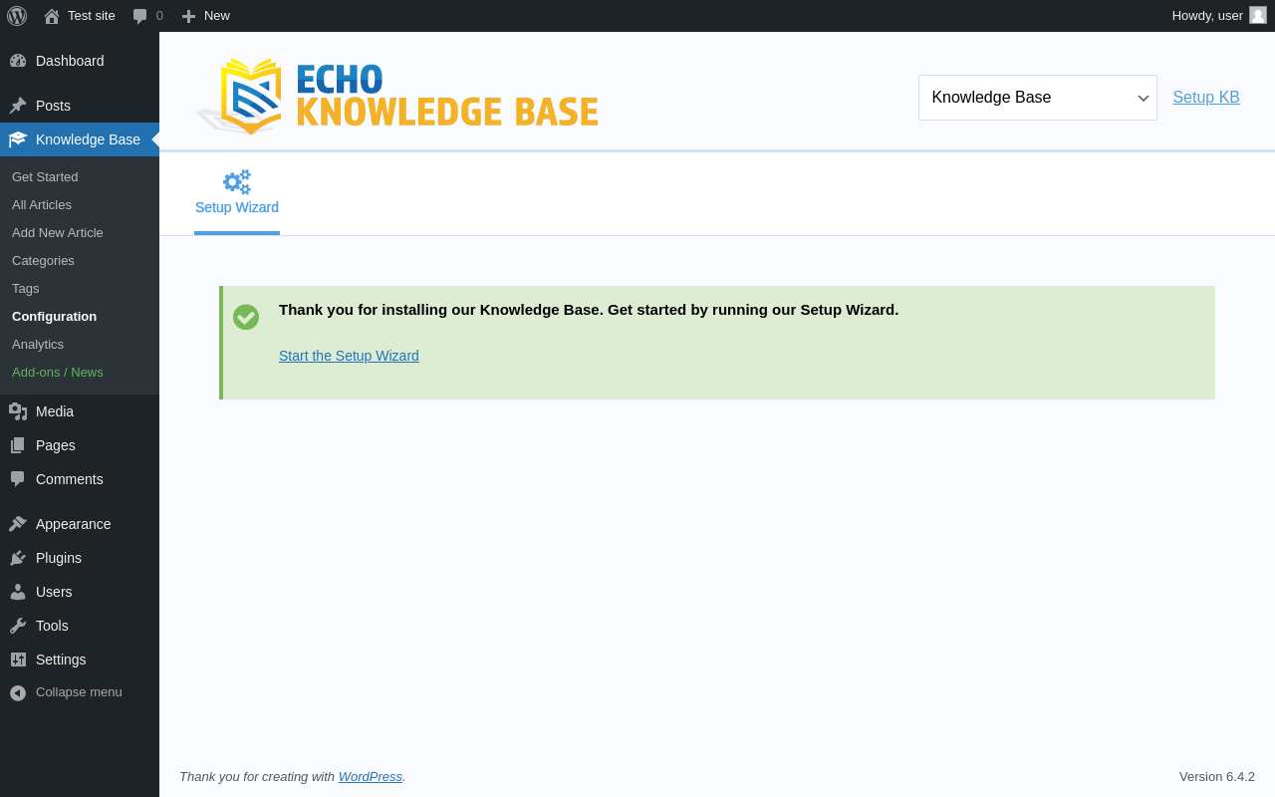
Task: Click the Posts pushpin icon
Action: coord(18,106)
